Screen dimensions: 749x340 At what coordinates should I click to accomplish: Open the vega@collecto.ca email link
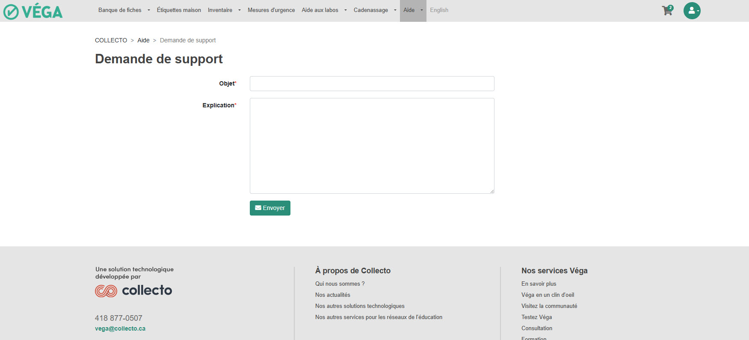point(120,329)
